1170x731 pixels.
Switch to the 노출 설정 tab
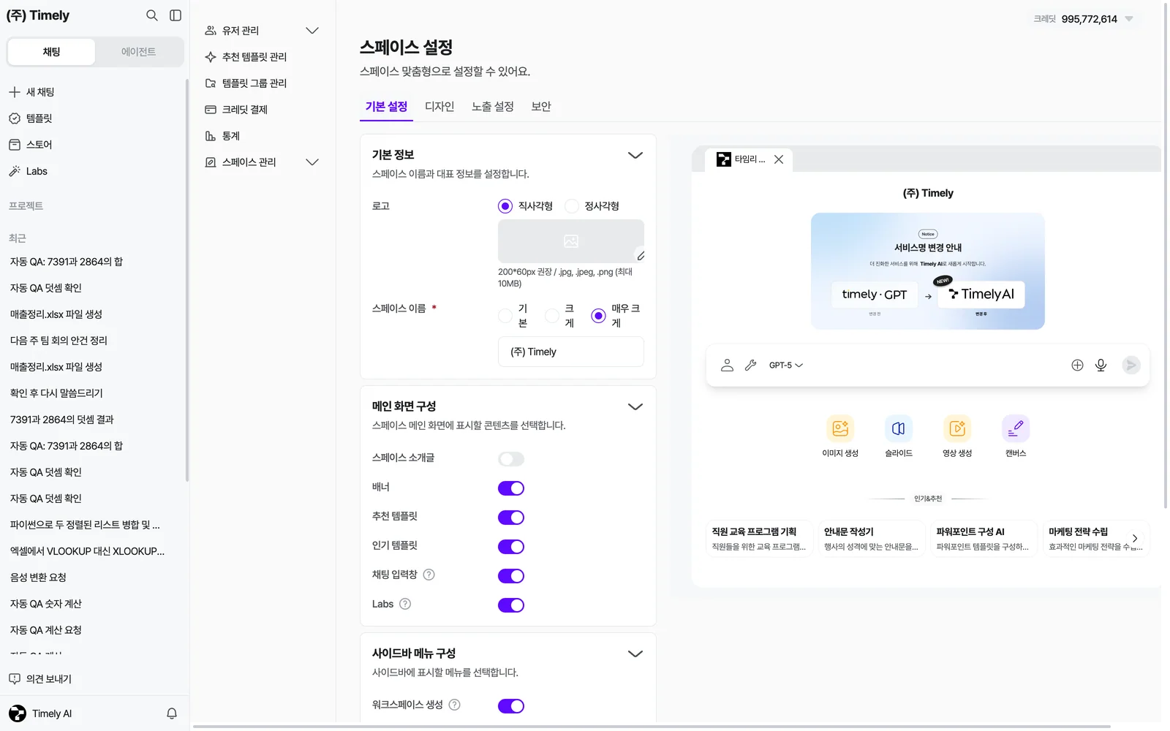pos(493,107)
